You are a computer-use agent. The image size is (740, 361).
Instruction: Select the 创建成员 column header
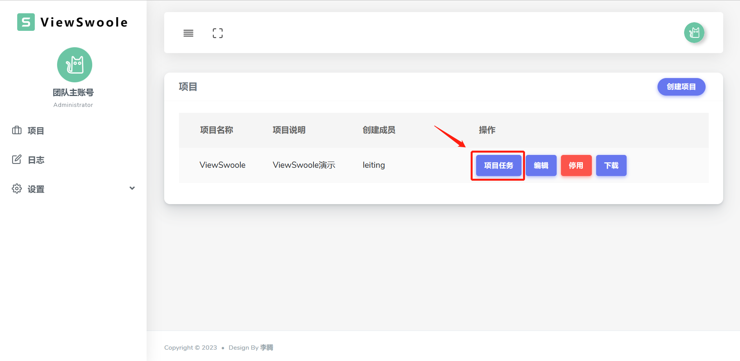click(x=379, y=130)
